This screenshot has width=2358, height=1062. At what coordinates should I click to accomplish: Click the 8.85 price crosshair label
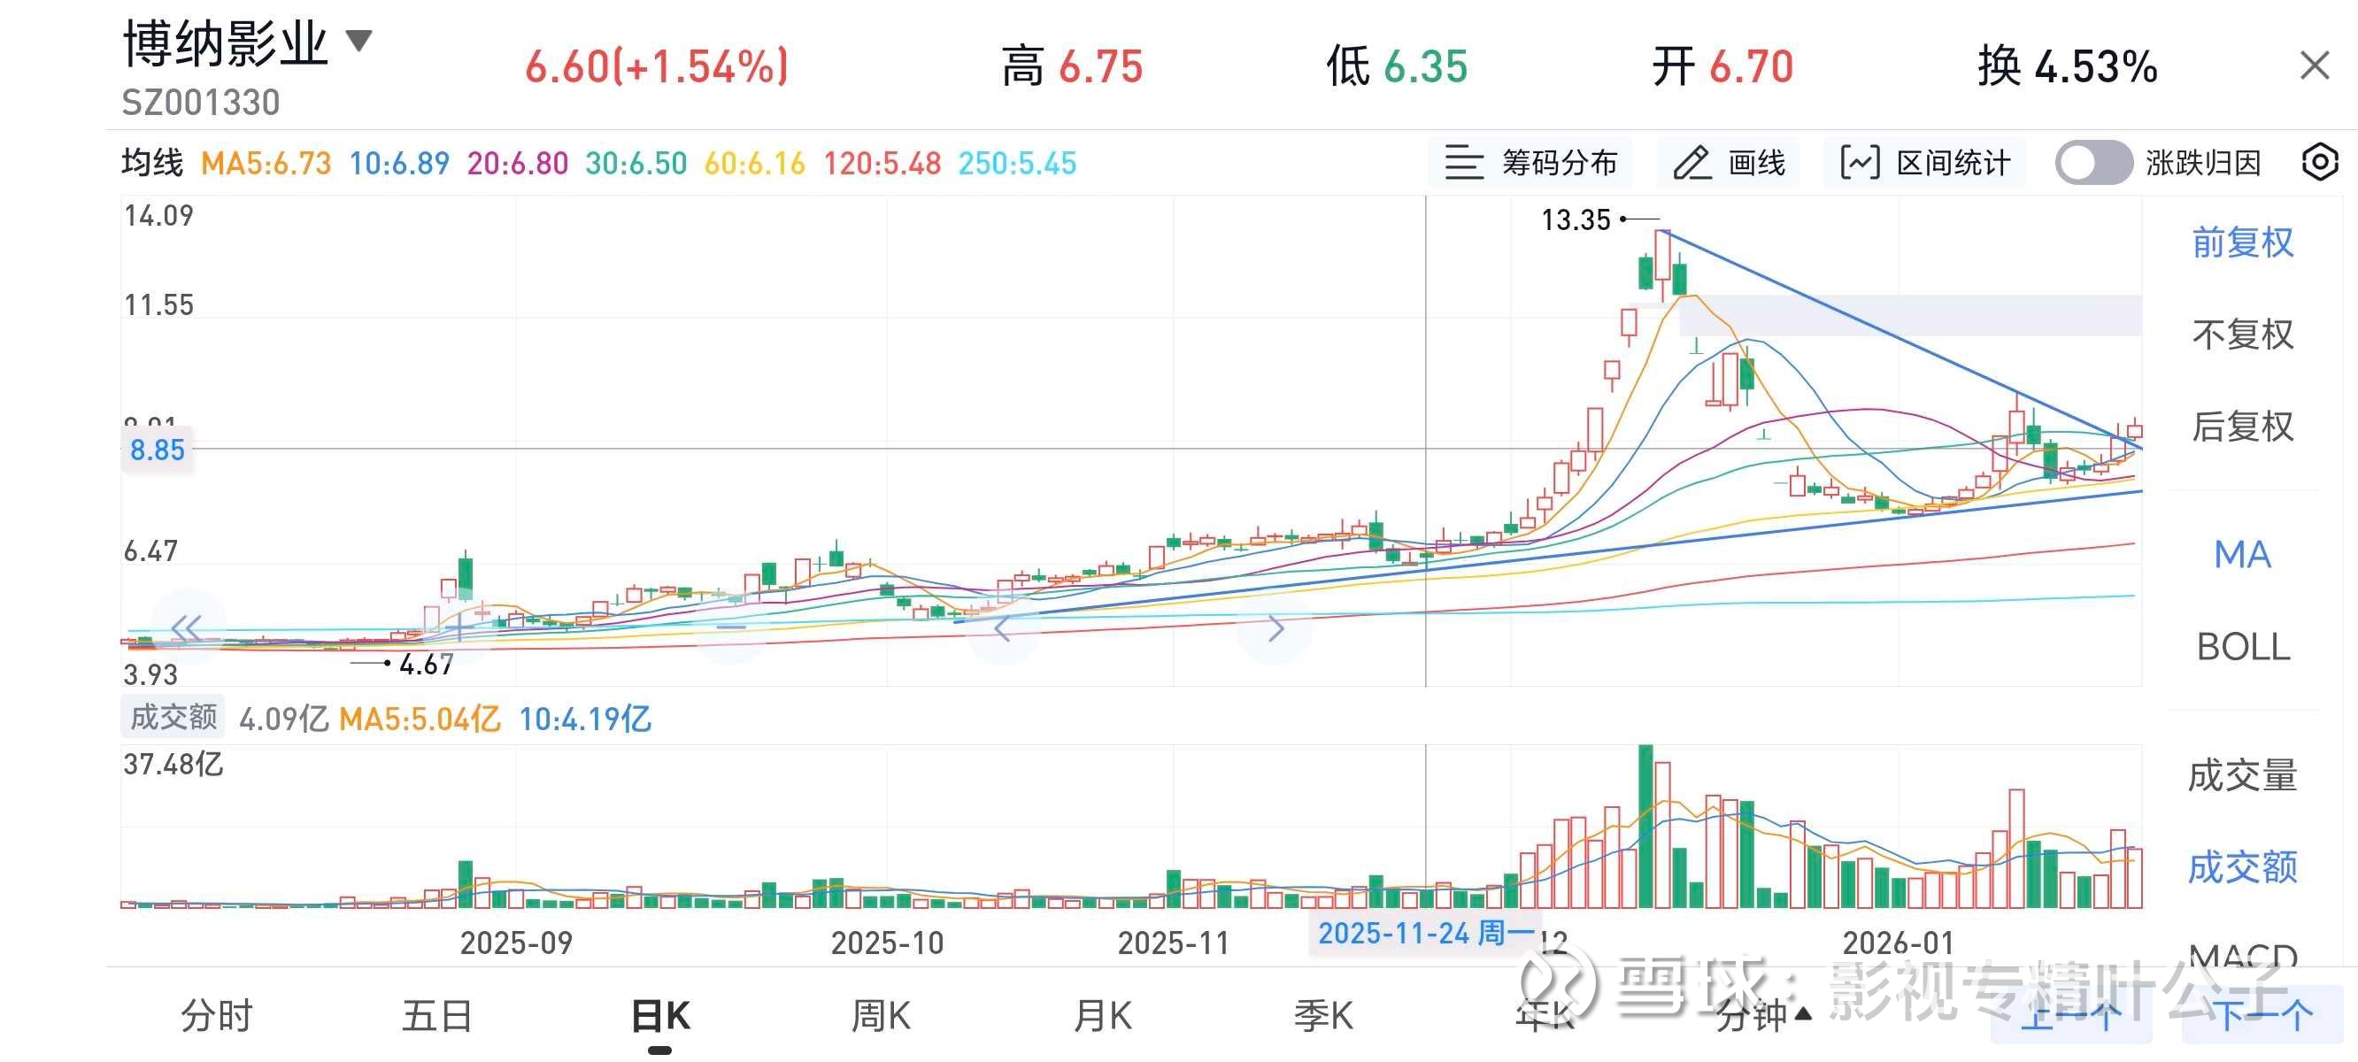pyautogui.click(x=157, y=450)
